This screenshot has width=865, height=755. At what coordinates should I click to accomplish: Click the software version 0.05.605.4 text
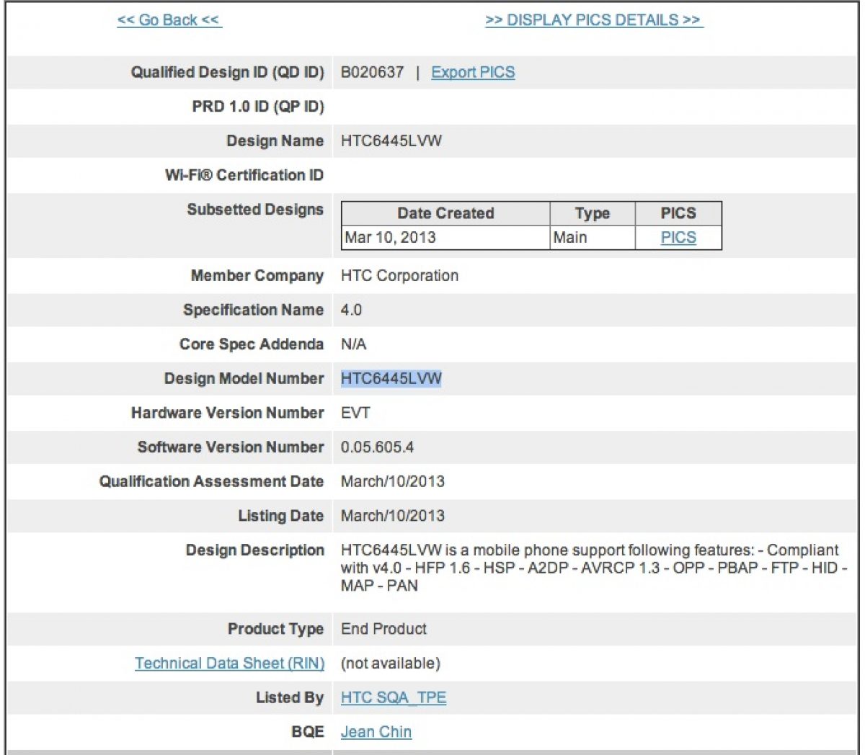tap(377, 447)
